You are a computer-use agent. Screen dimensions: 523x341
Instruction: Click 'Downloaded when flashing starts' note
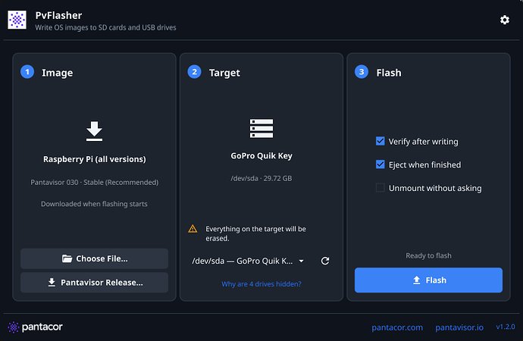(x=95, y=204)
